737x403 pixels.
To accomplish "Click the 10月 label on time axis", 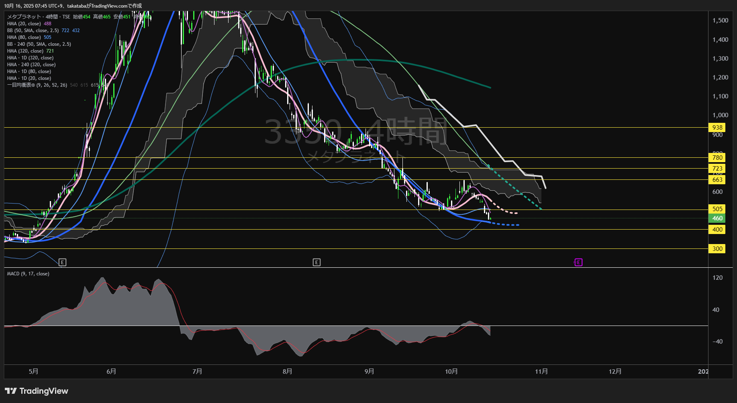I will tap(451, 372).
